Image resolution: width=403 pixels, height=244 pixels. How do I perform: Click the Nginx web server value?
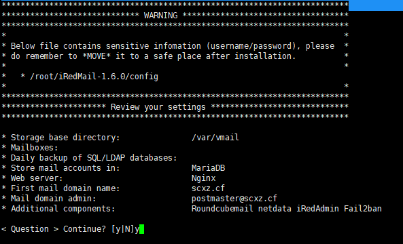(x=204, y=178)
